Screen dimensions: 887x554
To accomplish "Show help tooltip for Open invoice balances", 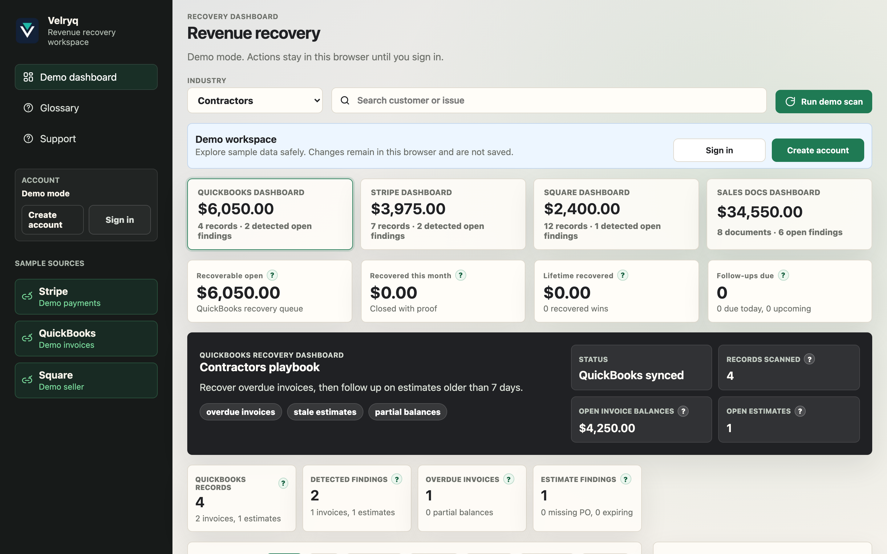I will 683,411.
